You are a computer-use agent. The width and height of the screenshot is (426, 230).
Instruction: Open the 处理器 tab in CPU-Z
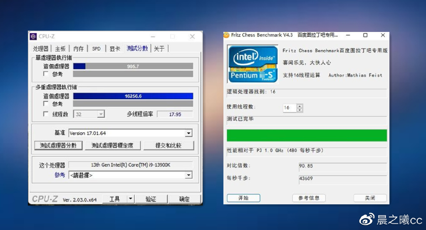tap(41, 49)
